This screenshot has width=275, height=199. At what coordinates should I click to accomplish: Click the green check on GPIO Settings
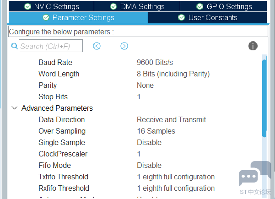200,6
